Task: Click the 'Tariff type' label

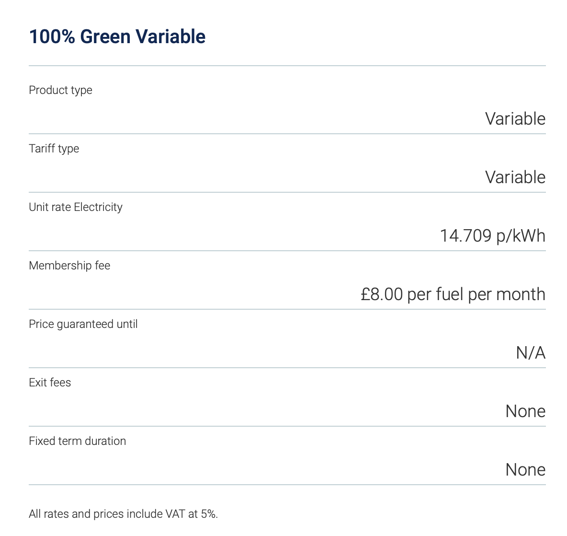Action: pos(54,149)
